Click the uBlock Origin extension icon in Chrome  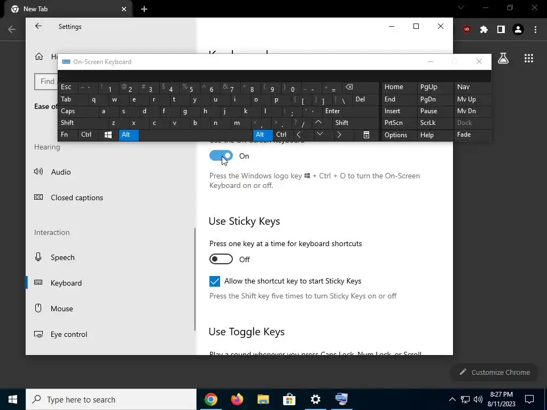click(x=467, y=30)
